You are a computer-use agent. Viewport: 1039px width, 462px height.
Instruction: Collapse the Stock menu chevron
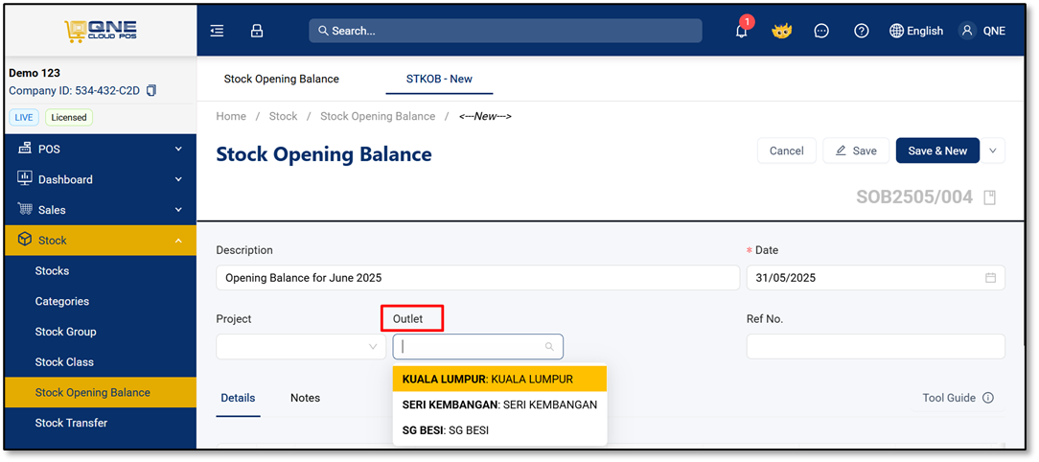click(x=178, y=241)
